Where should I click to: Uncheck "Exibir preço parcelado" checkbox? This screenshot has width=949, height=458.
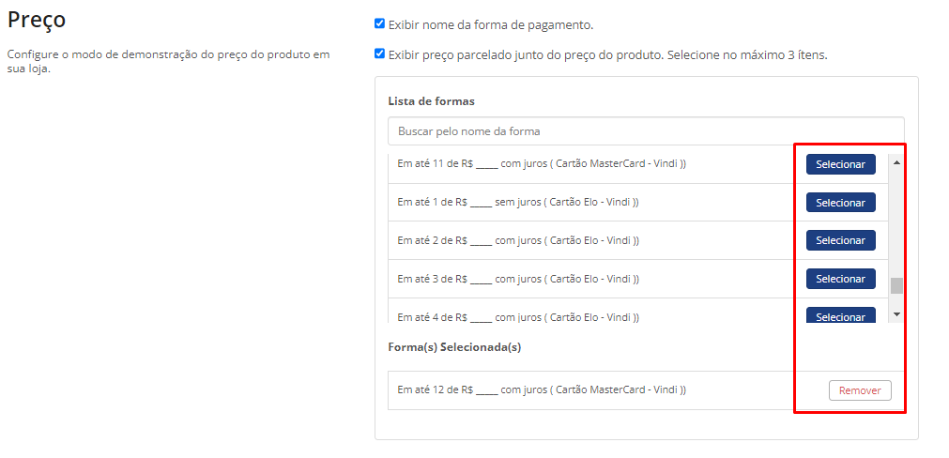(x=379, y=54)
